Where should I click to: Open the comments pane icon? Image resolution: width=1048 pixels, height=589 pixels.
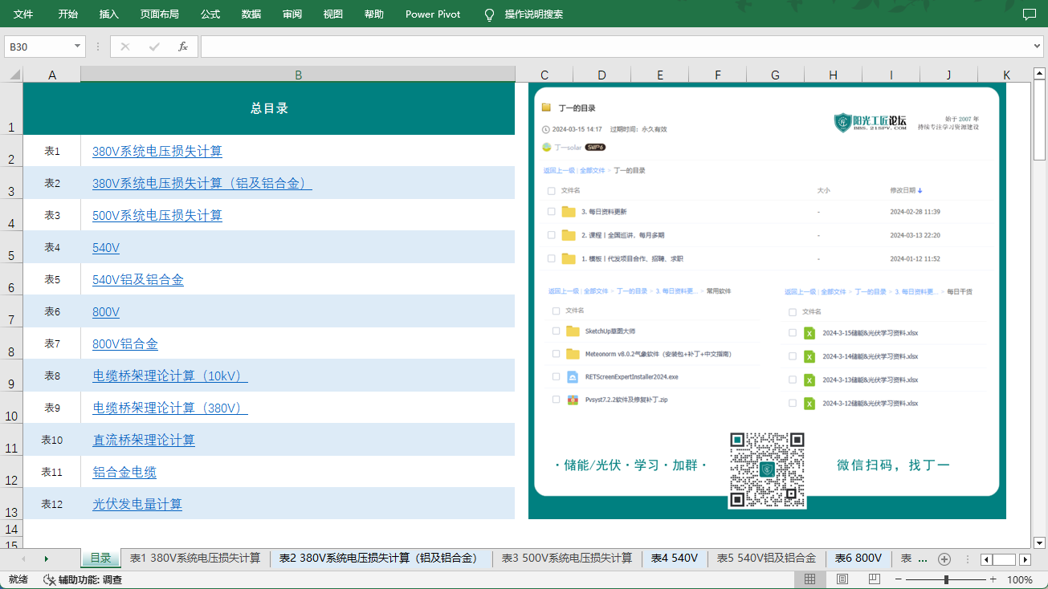1029,14
